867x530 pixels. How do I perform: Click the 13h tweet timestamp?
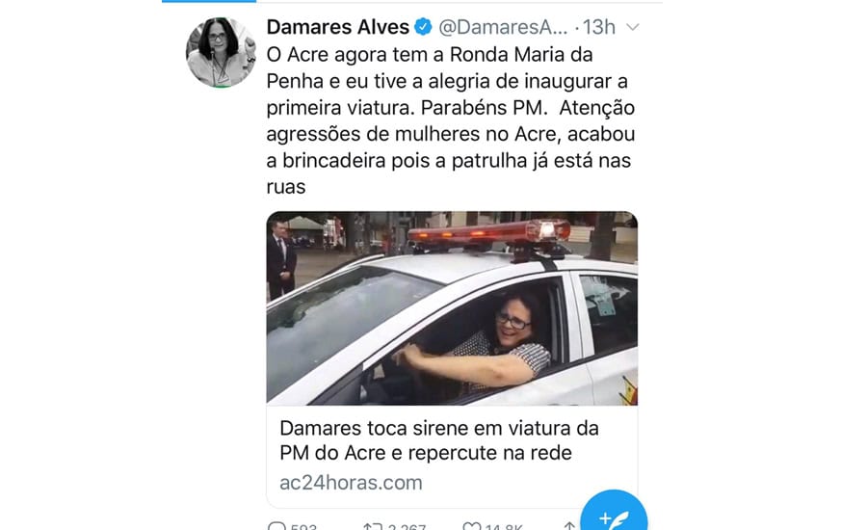[599, 27]
